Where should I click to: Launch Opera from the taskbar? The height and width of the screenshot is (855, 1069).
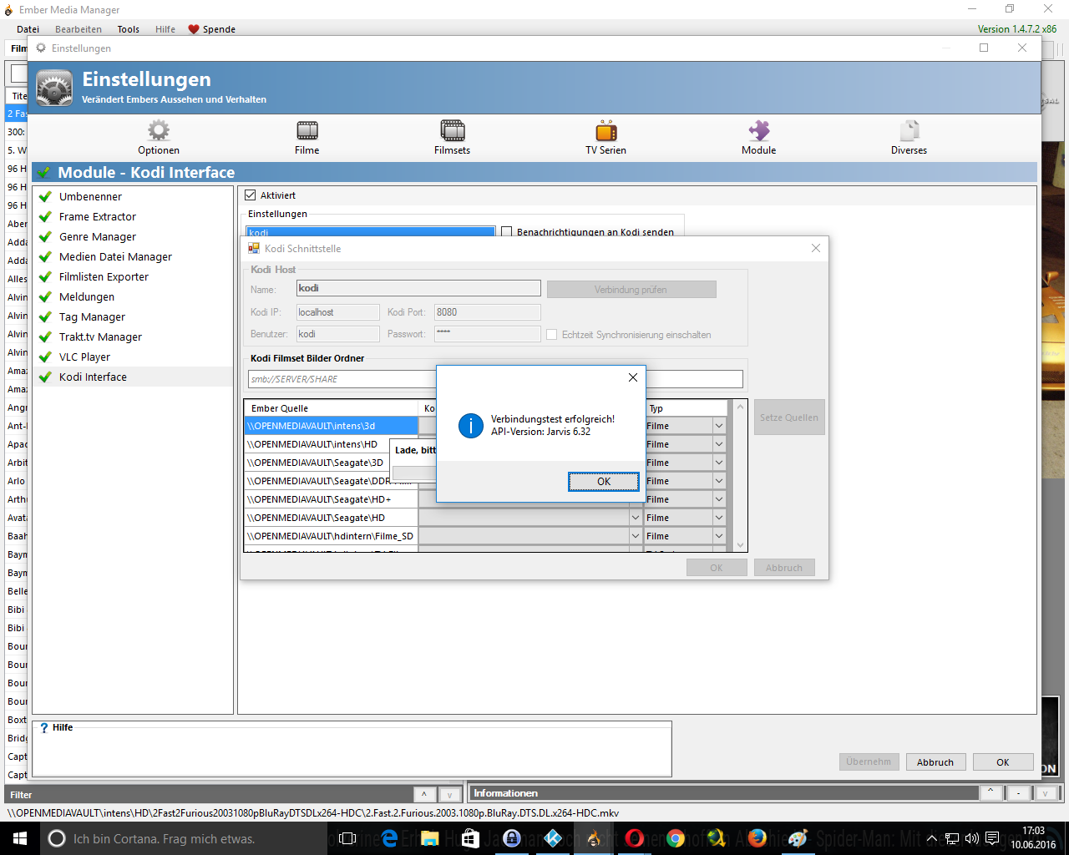tap(635, 838)
